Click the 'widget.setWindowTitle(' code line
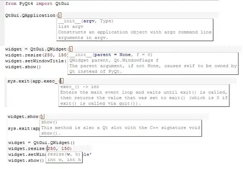The height and width of the screenshot is (169, 243). pyautogui.click(x=36, y=61)
